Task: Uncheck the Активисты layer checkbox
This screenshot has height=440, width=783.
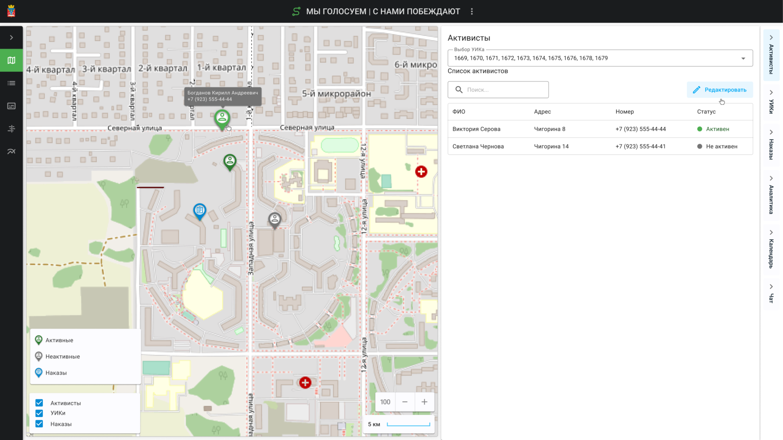Action: pos(39,403)
